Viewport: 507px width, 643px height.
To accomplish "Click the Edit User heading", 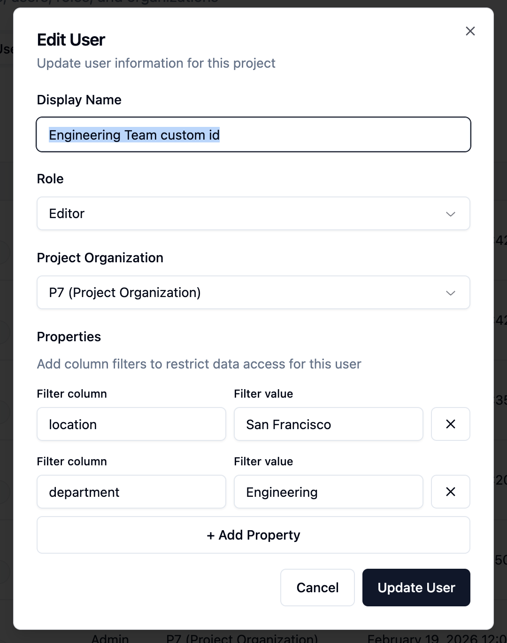I will tap(70, 40).
